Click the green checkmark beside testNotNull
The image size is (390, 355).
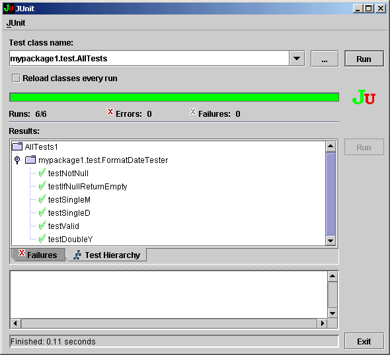point(42,173)
